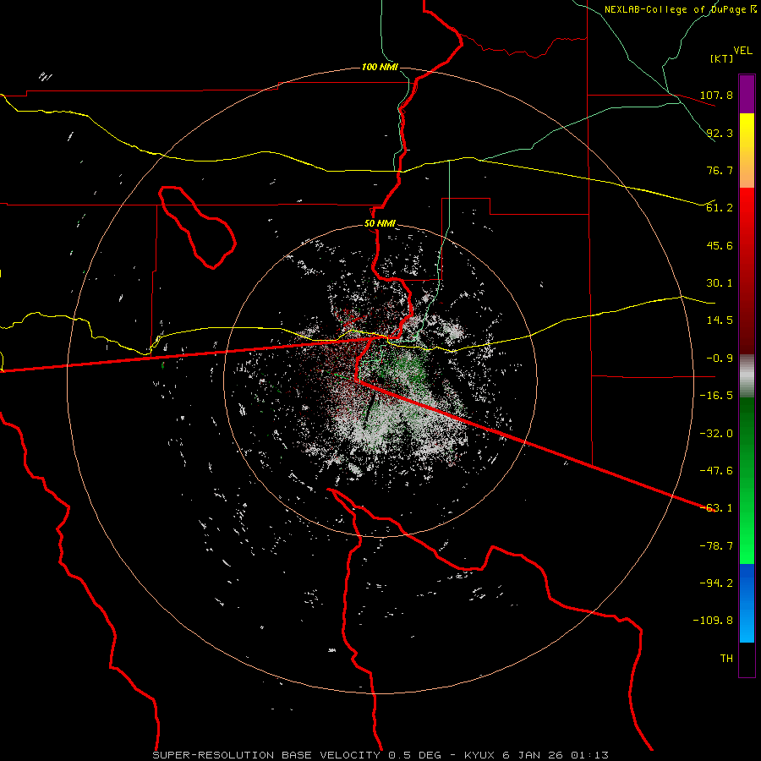Image resolution: width=761 pixels, height=761 pixels.
Task: Click the 50 NMI range ring label
Action: (x=380, y=224)
